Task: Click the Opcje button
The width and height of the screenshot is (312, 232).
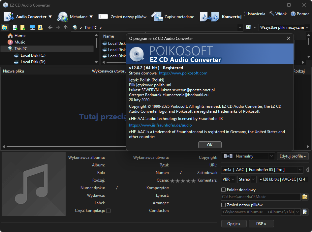Action: [x=234, y=224]
